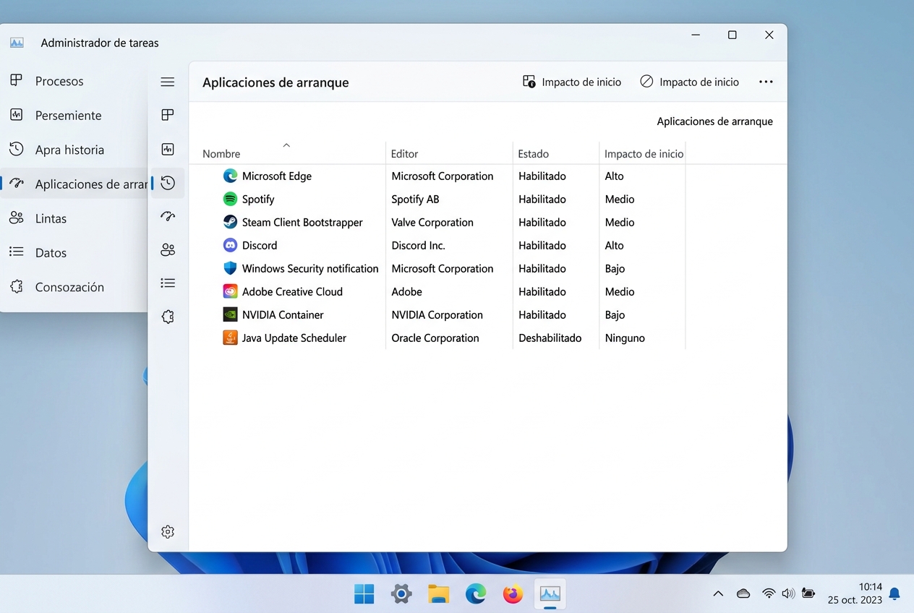
Task: Click the NVIDIA Corporation editor cell
Action: pyautogui.click(x=437, y=314)
